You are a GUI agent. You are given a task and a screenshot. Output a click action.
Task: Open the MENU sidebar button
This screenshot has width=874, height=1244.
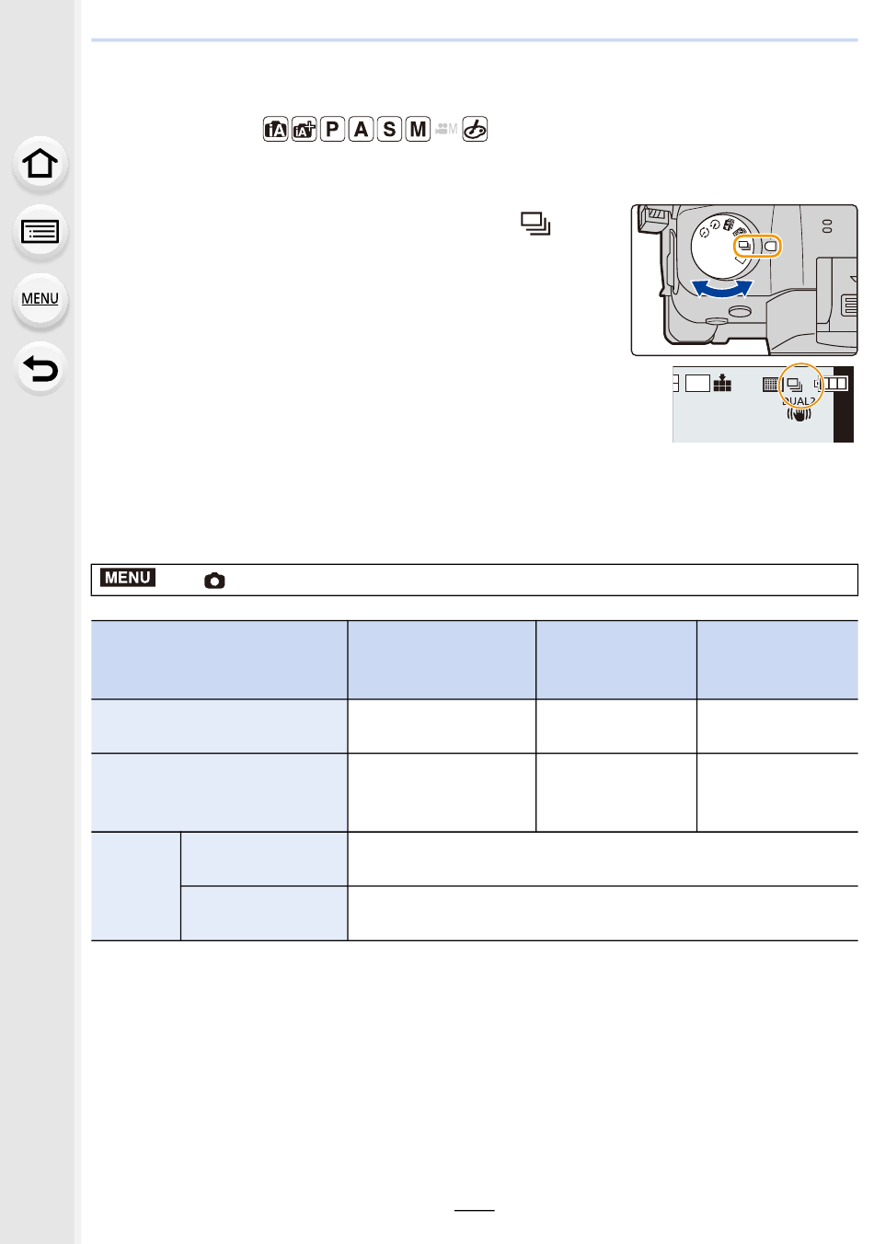pos(40,299)
